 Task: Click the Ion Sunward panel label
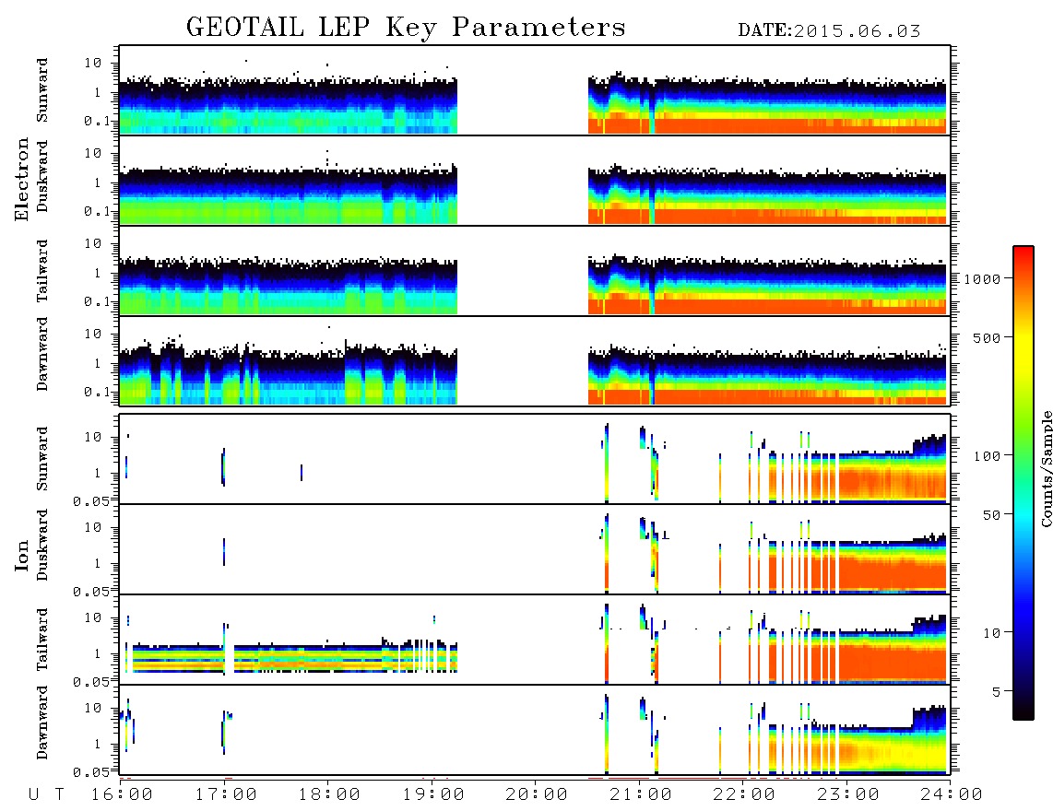point(42,459)
